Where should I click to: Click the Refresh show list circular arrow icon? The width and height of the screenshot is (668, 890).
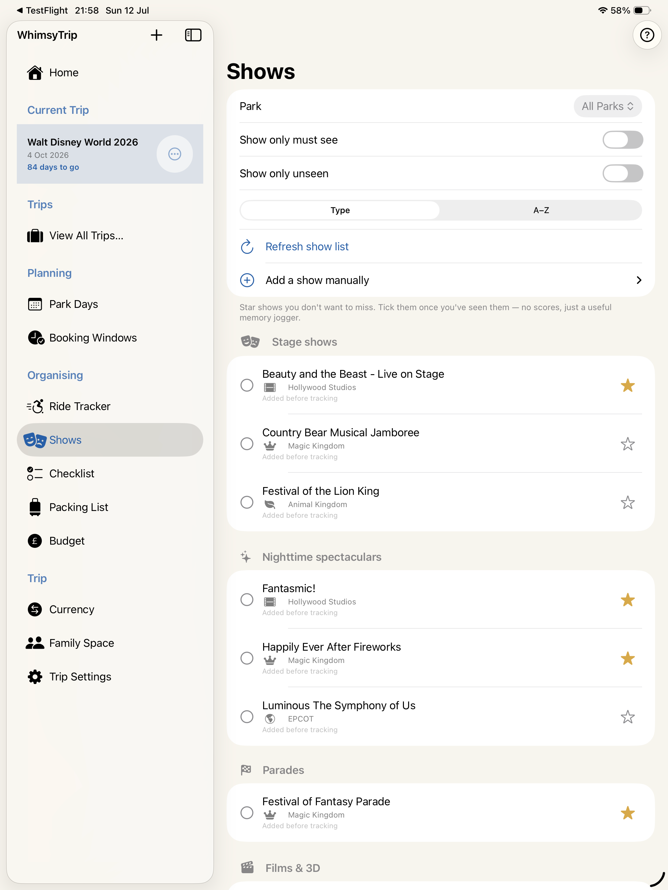click(x=247, y=247)
